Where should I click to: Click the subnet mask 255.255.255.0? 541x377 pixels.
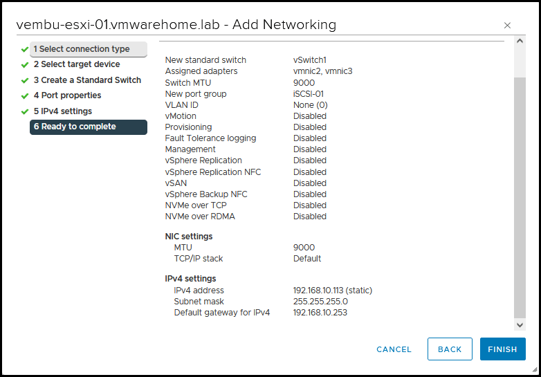pos(320,302)
